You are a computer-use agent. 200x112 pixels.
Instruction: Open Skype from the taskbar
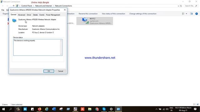coord(104,109)
